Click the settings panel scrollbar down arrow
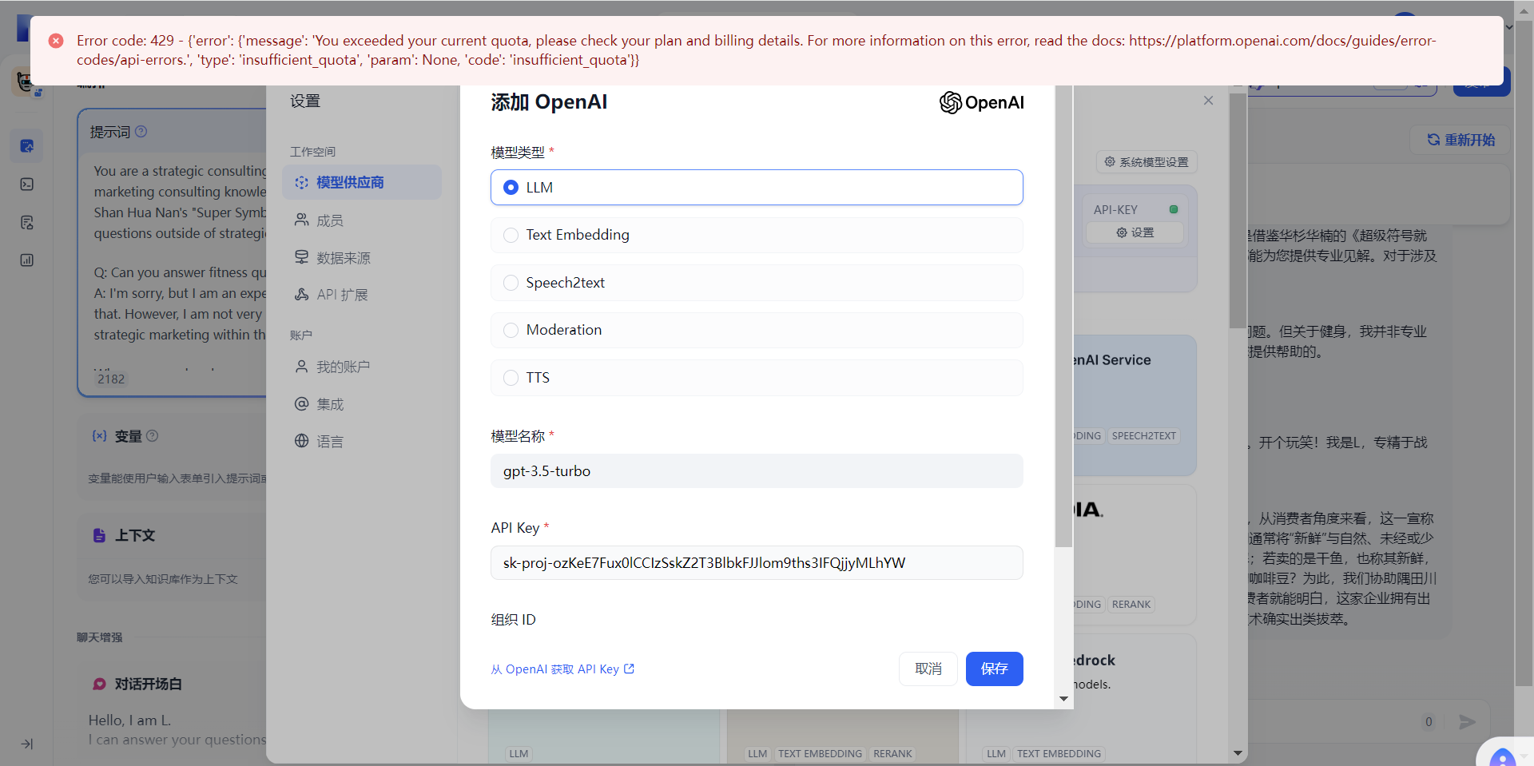Screen dimensions: 1534x766 coord(1238,753)
